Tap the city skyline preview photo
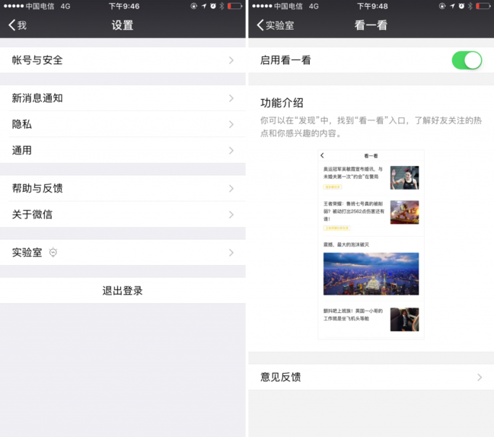This screenshot has height=437, width=494. point(371,274)
